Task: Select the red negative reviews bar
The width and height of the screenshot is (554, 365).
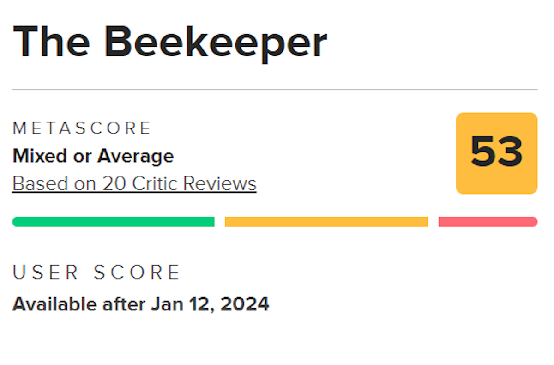Action: point(488,222)
